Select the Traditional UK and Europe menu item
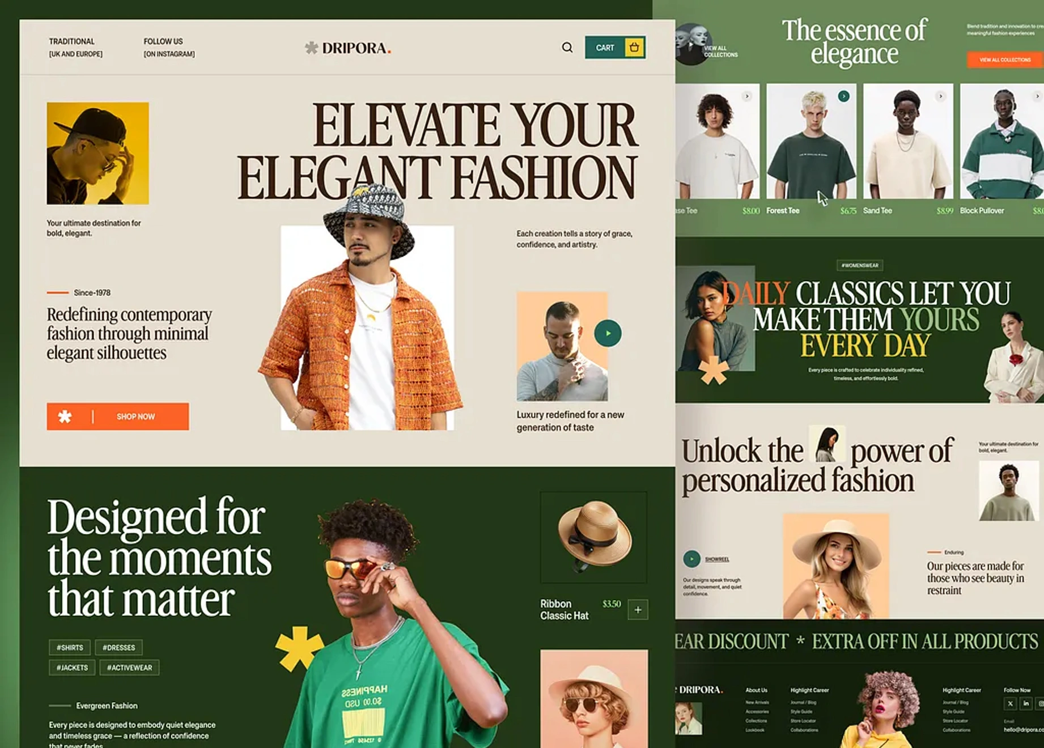This screenshot has height=748, width=1044. coord(75,48)
